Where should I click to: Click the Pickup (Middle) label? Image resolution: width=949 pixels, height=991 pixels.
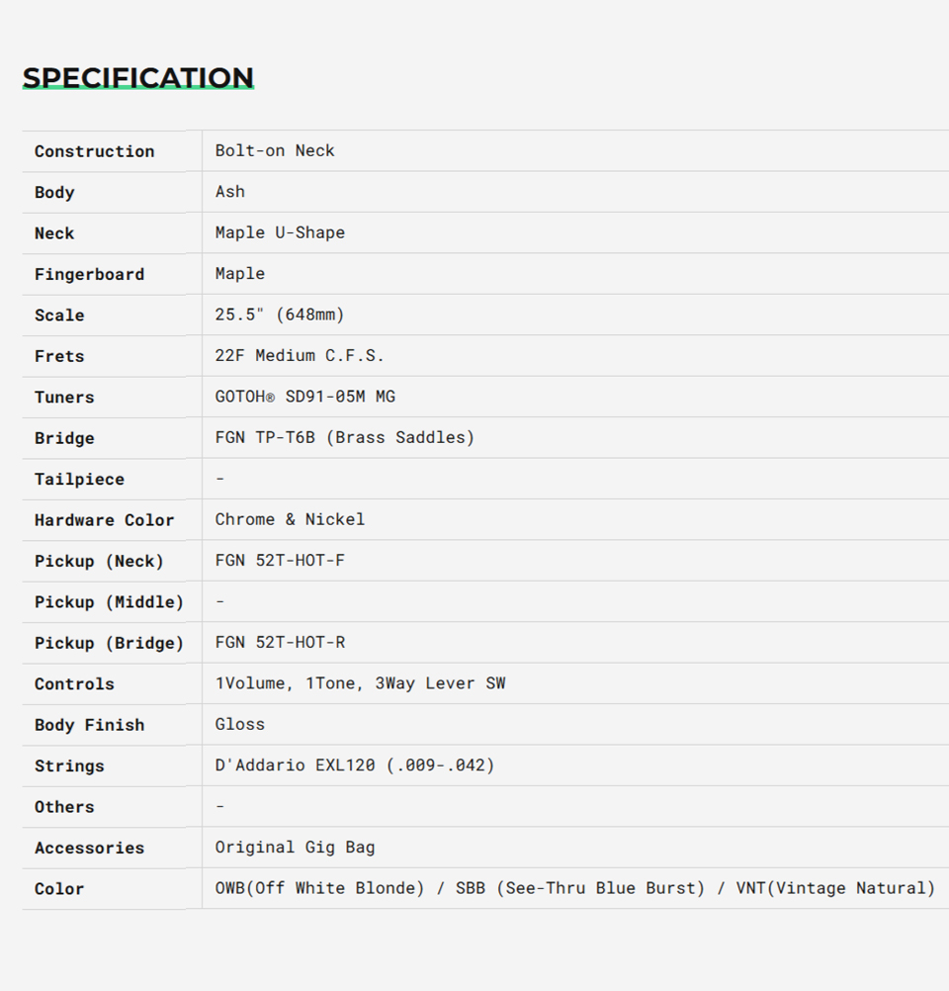point(109,601)
